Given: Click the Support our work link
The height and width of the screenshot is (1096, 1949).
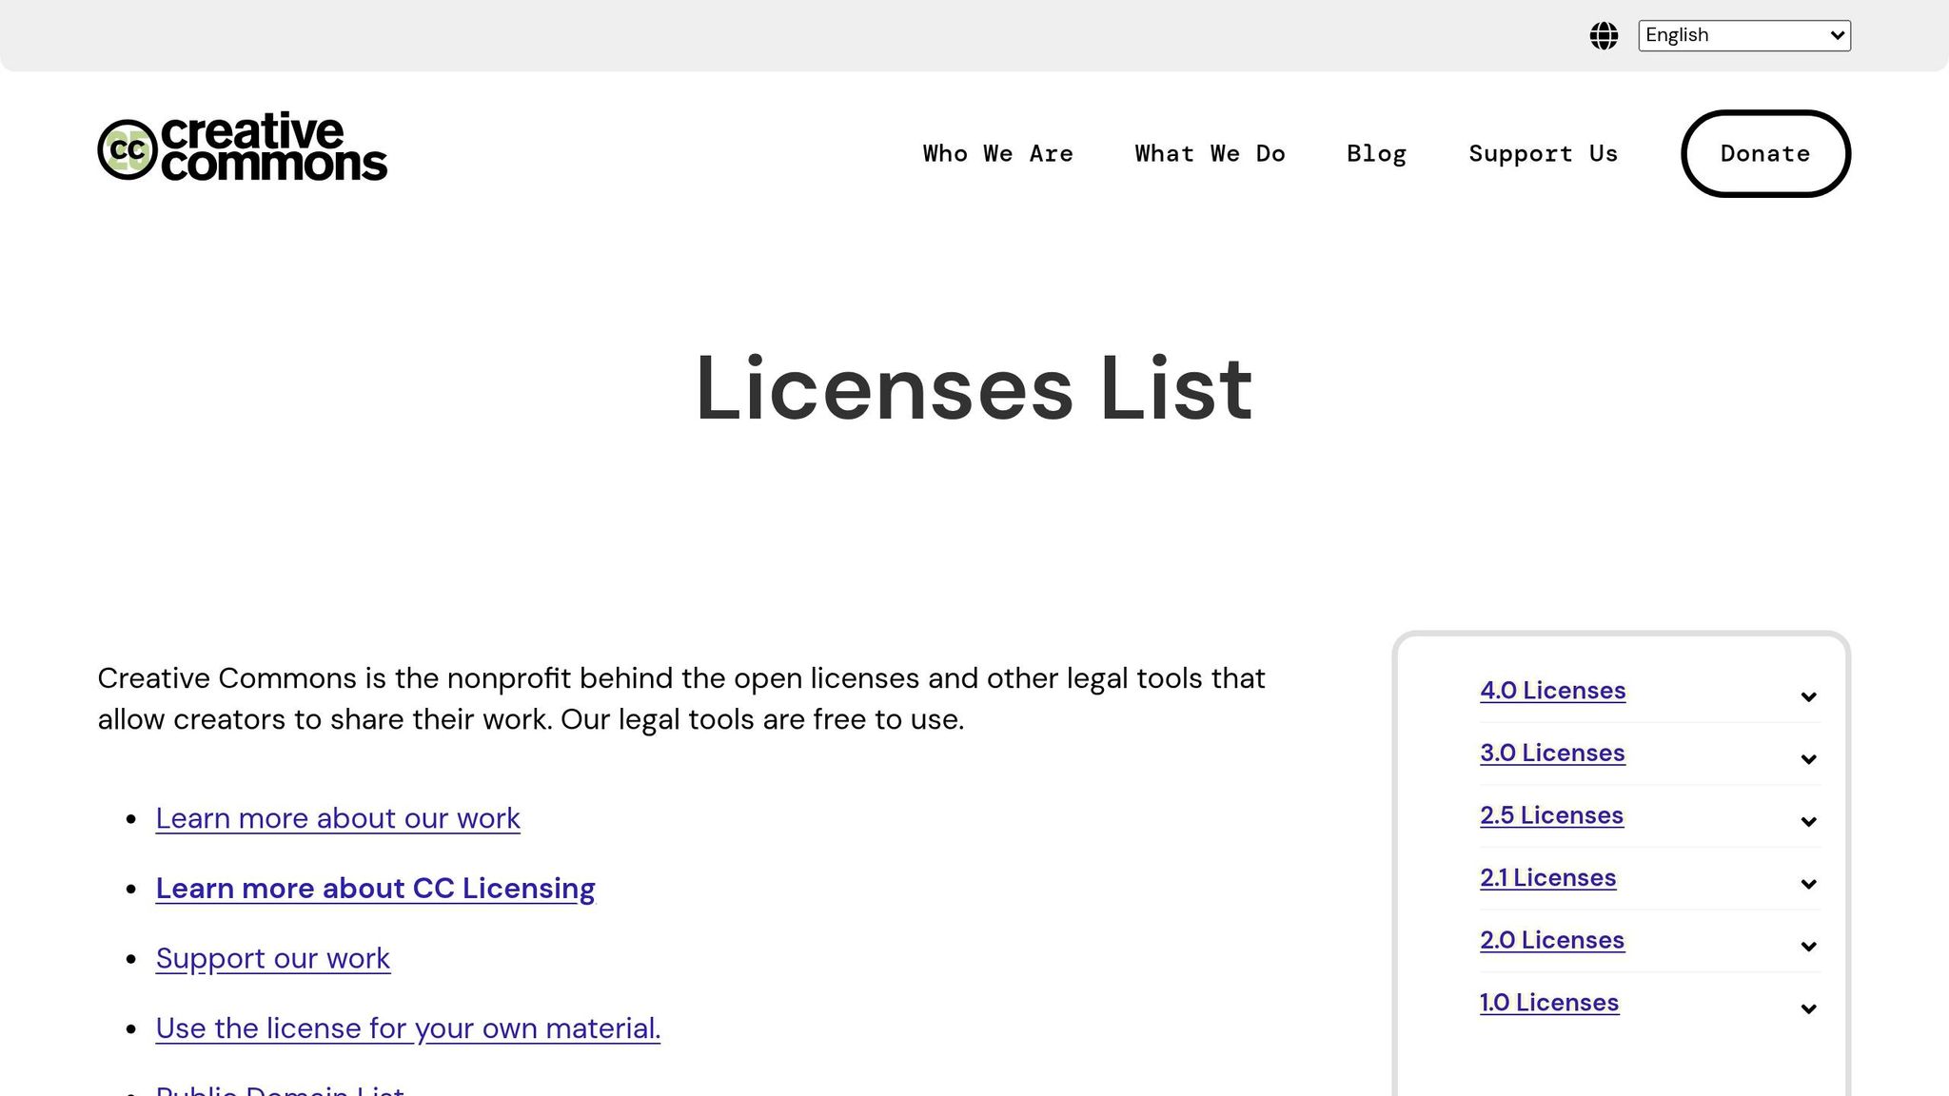Looking at the screenshot, I should [x=272, y=958].
